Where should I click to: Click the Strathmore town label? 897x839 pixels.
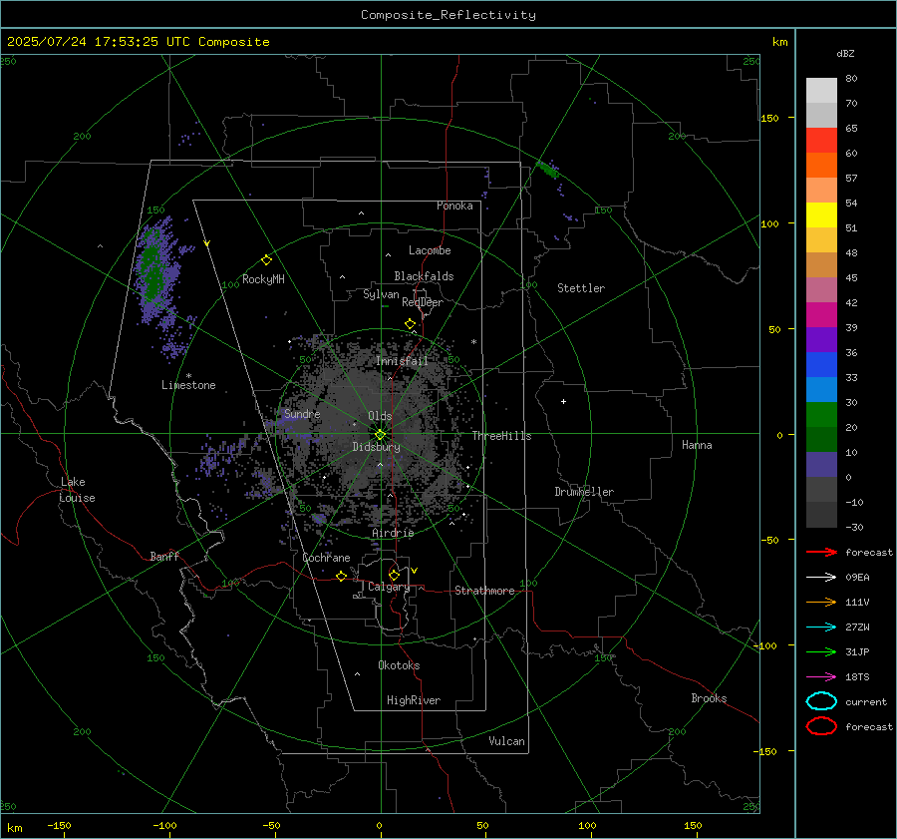pyautogui.click(x=484, y=591)
